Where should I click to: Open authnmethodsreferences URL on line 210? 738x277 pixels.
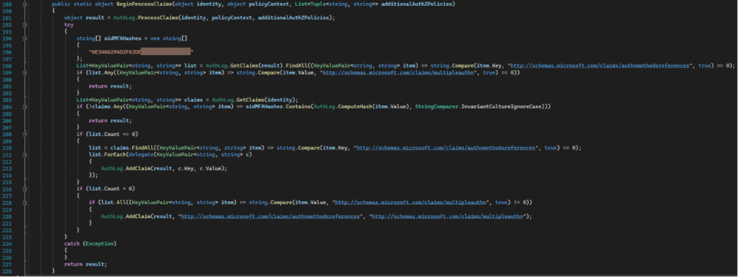coord(446,148)
